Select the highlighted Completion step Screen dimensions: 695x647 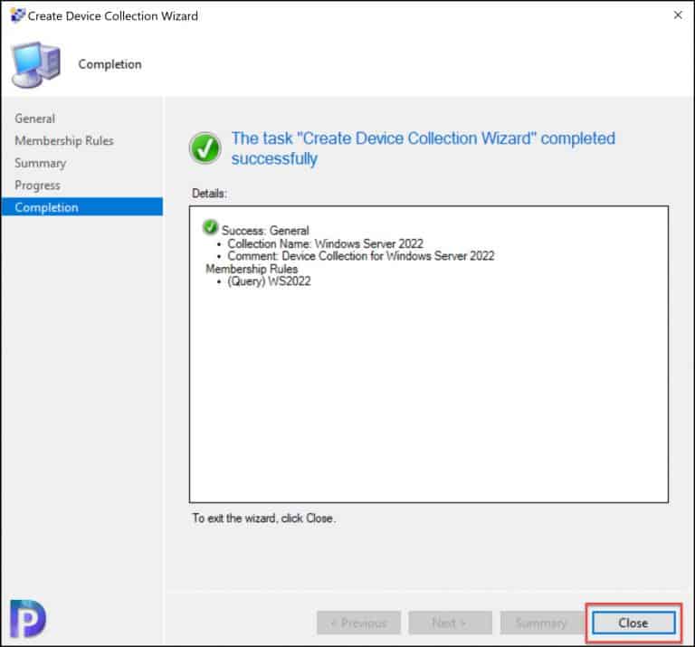[x=82, y=207]
